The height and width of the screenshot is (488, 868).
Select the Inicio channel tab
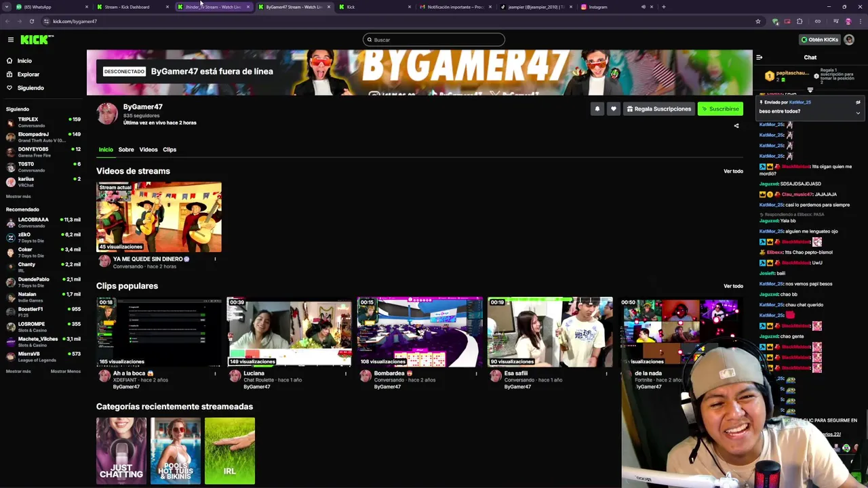tap(106, 150)
